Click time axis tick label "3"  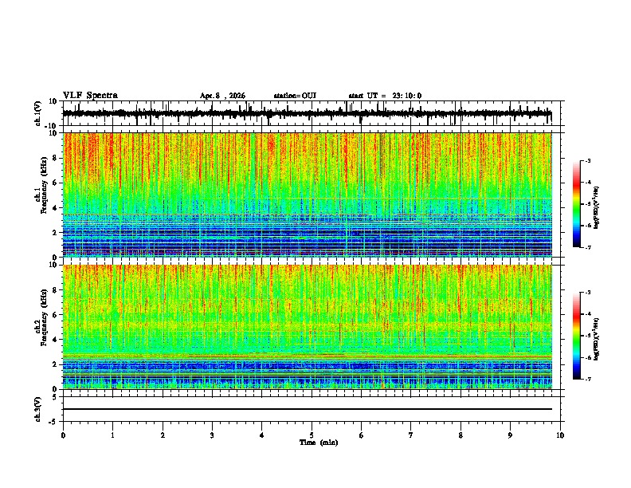click(212, 435)
